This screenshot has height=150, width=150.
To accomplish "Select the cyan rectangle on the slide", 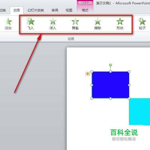I will [x=139, y=112].
